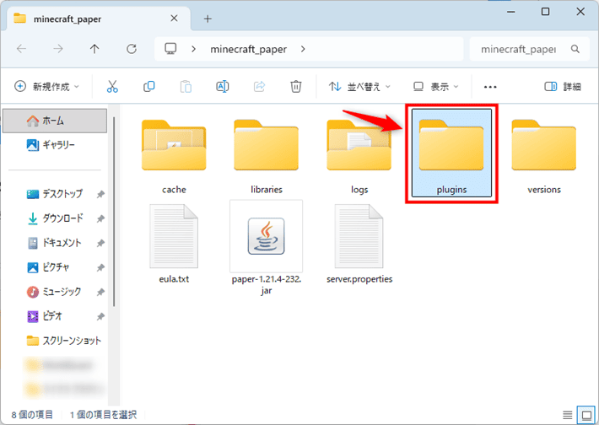Open the cache folder
Viewport: 599px width, 425px height.
pyautogui.click(x=174, y=157)
